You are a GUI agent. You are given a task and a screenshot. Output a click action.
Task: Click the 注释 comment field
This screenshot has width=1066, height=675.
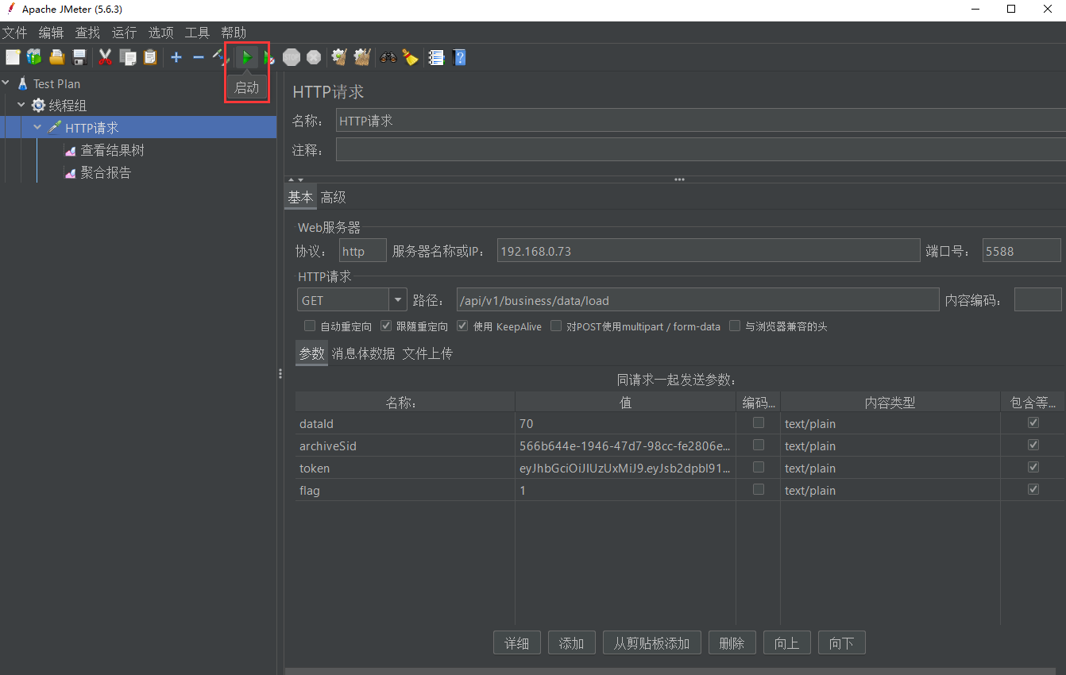point(701,149)
